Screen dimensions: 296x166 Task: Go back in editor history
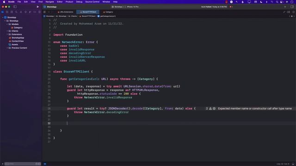tap(49, 12)
